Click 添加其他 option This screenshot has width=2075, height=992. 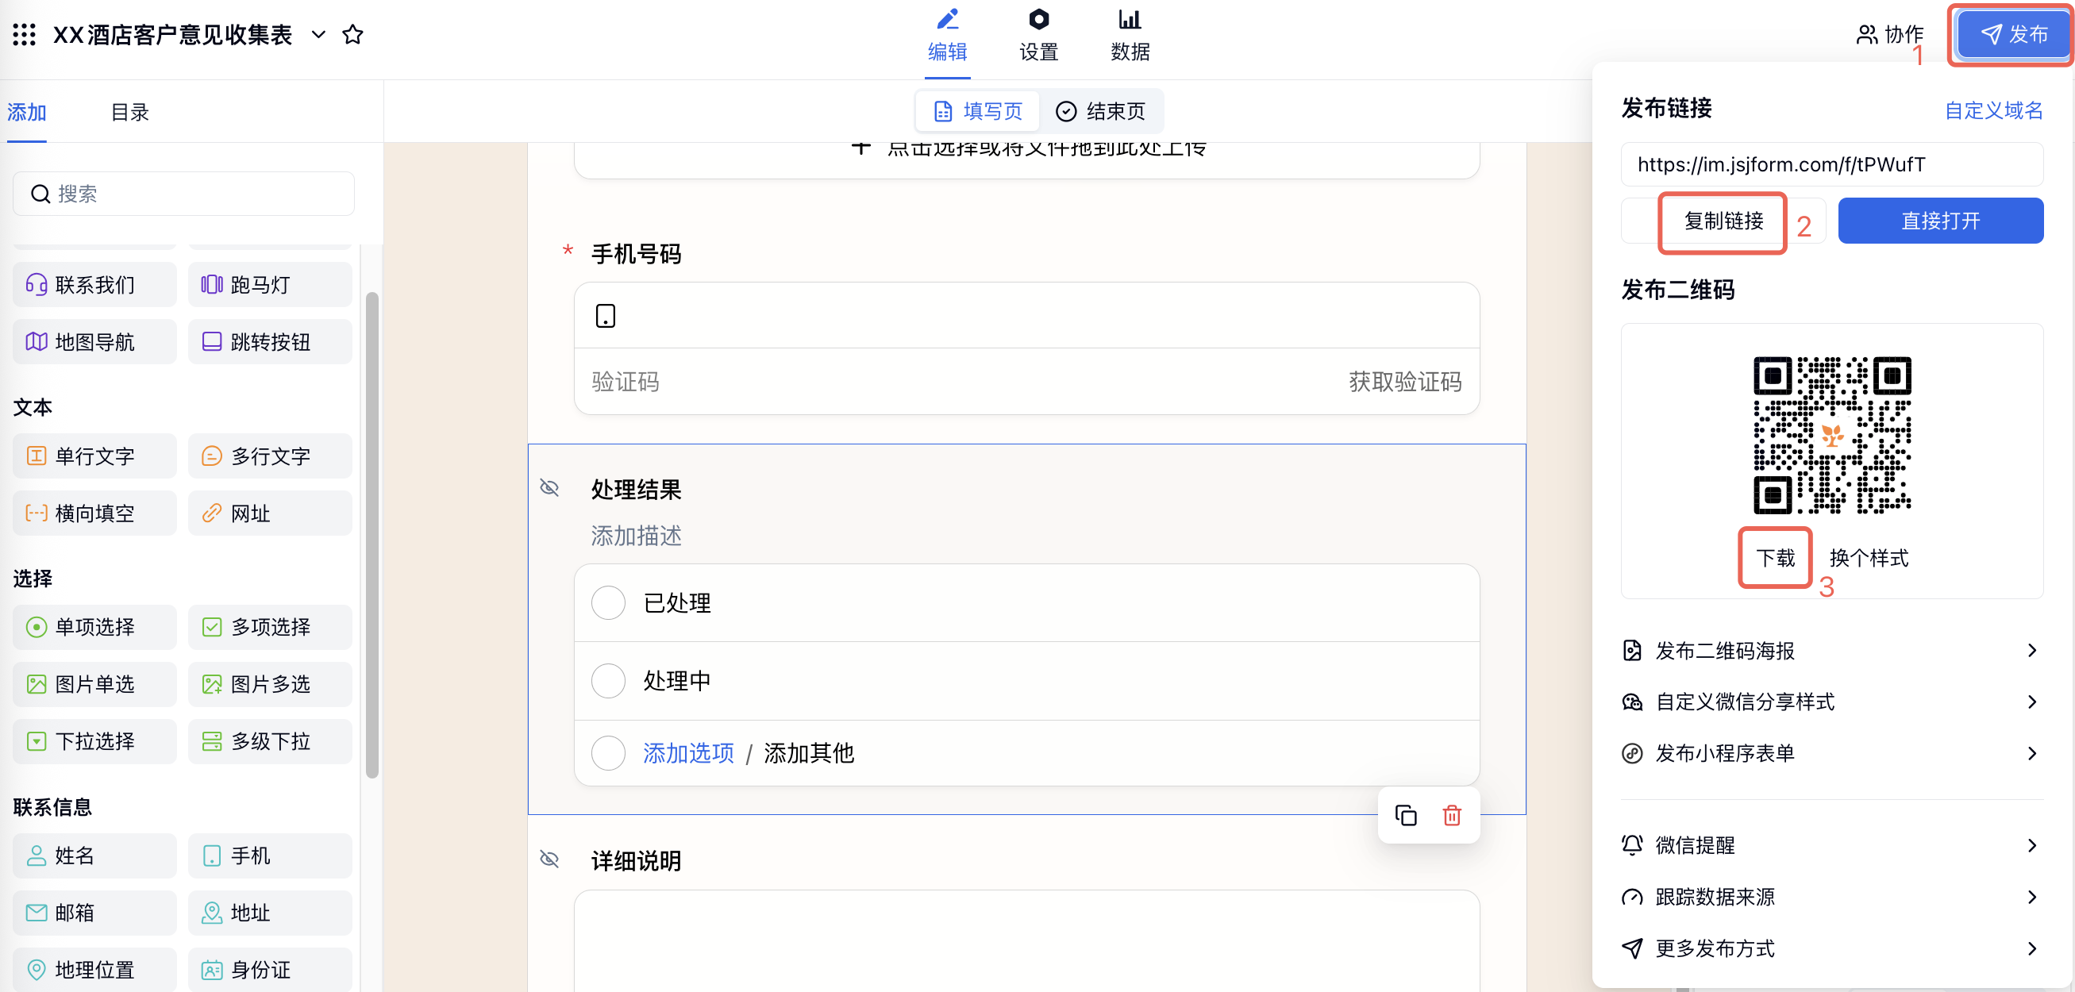[x=809, y=753]
